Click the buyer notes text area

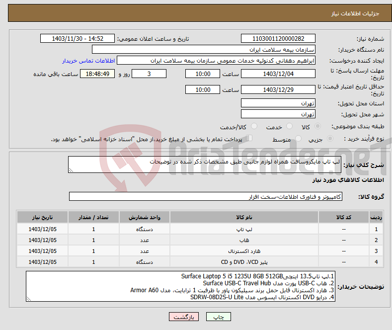180,286
